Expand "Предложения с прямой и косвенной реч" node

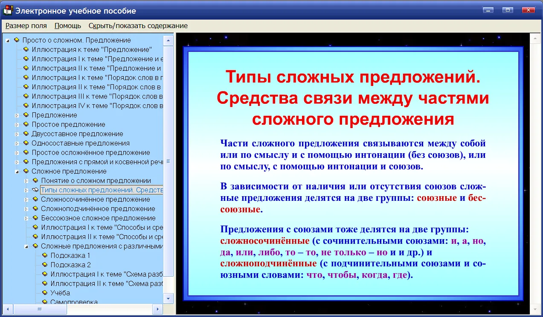tap(17, 162)
